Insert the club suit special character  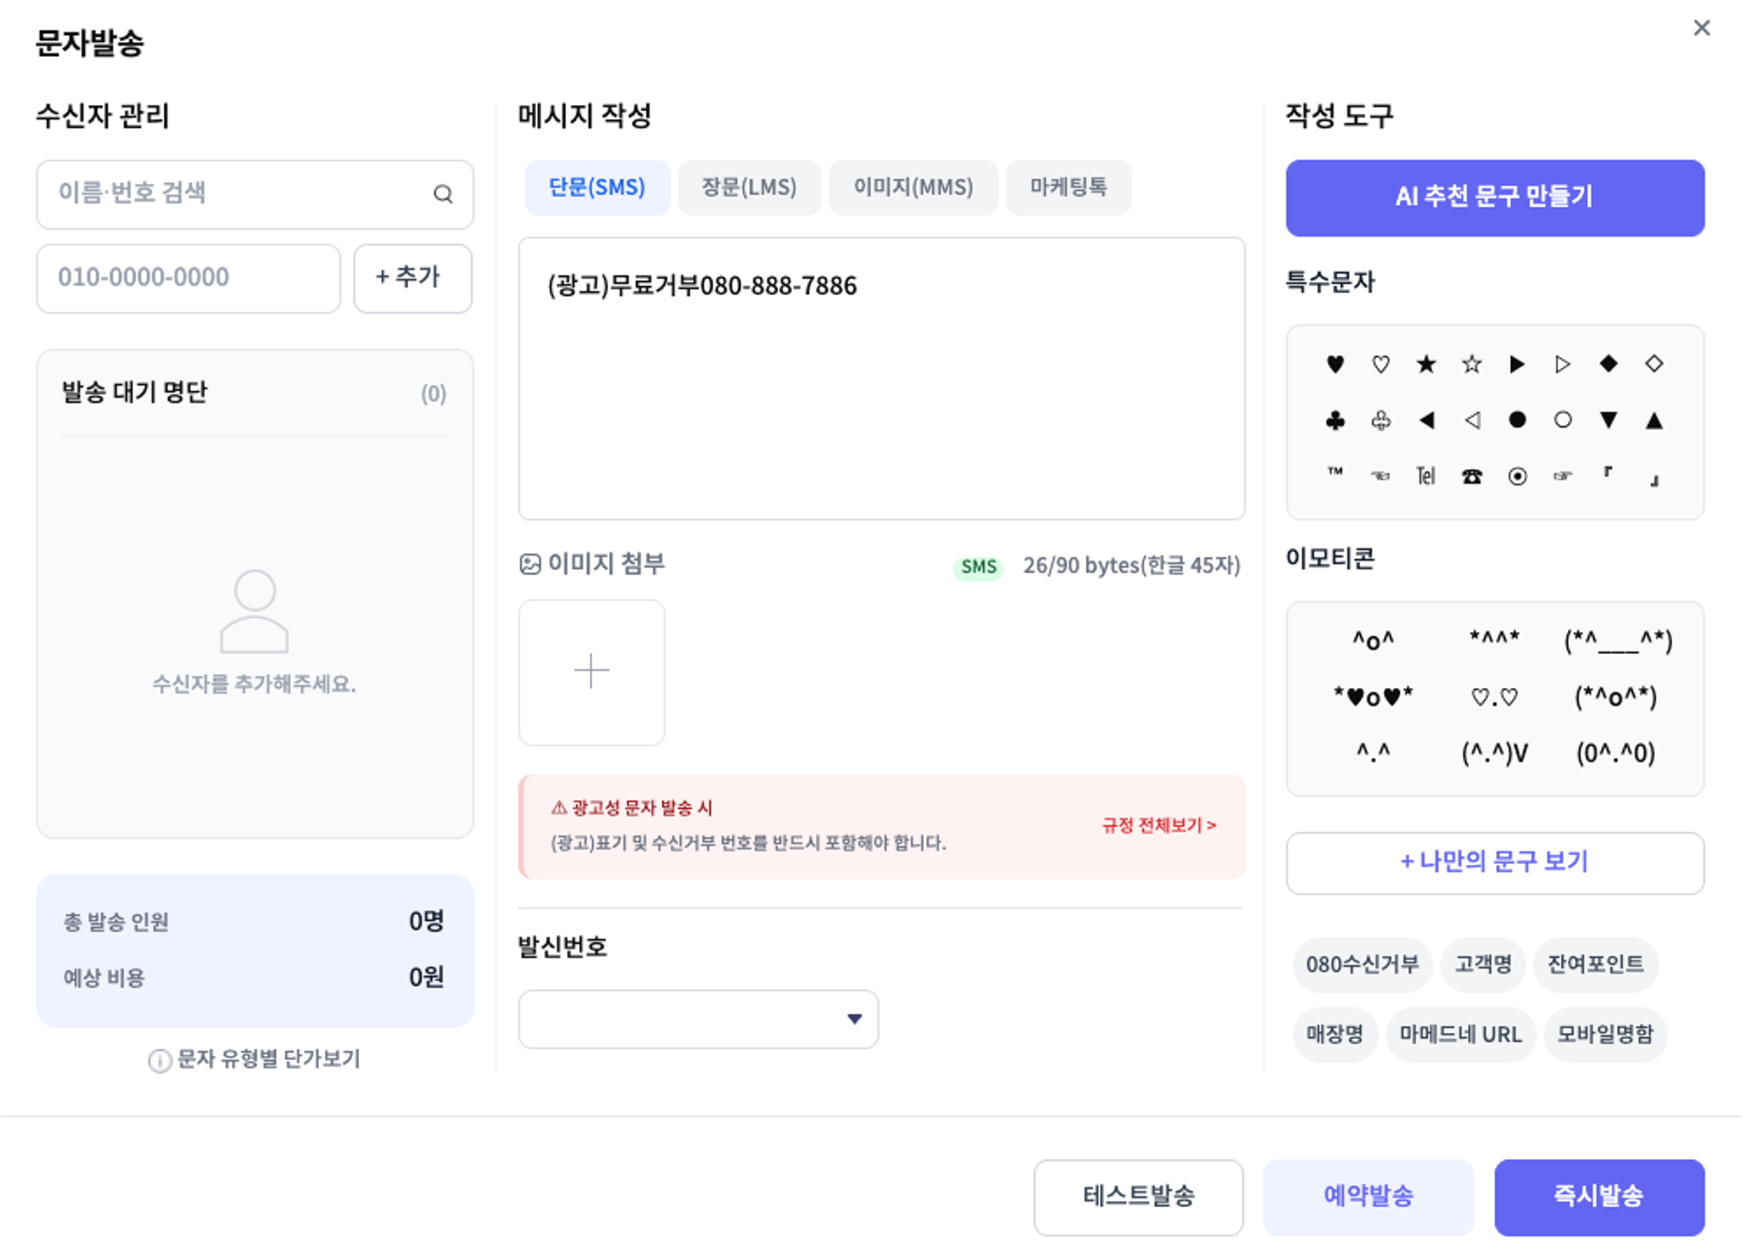[1335, 420]
